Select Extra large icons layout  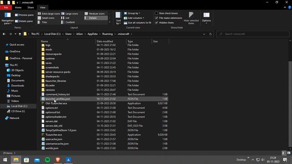[x=49, y=14]
